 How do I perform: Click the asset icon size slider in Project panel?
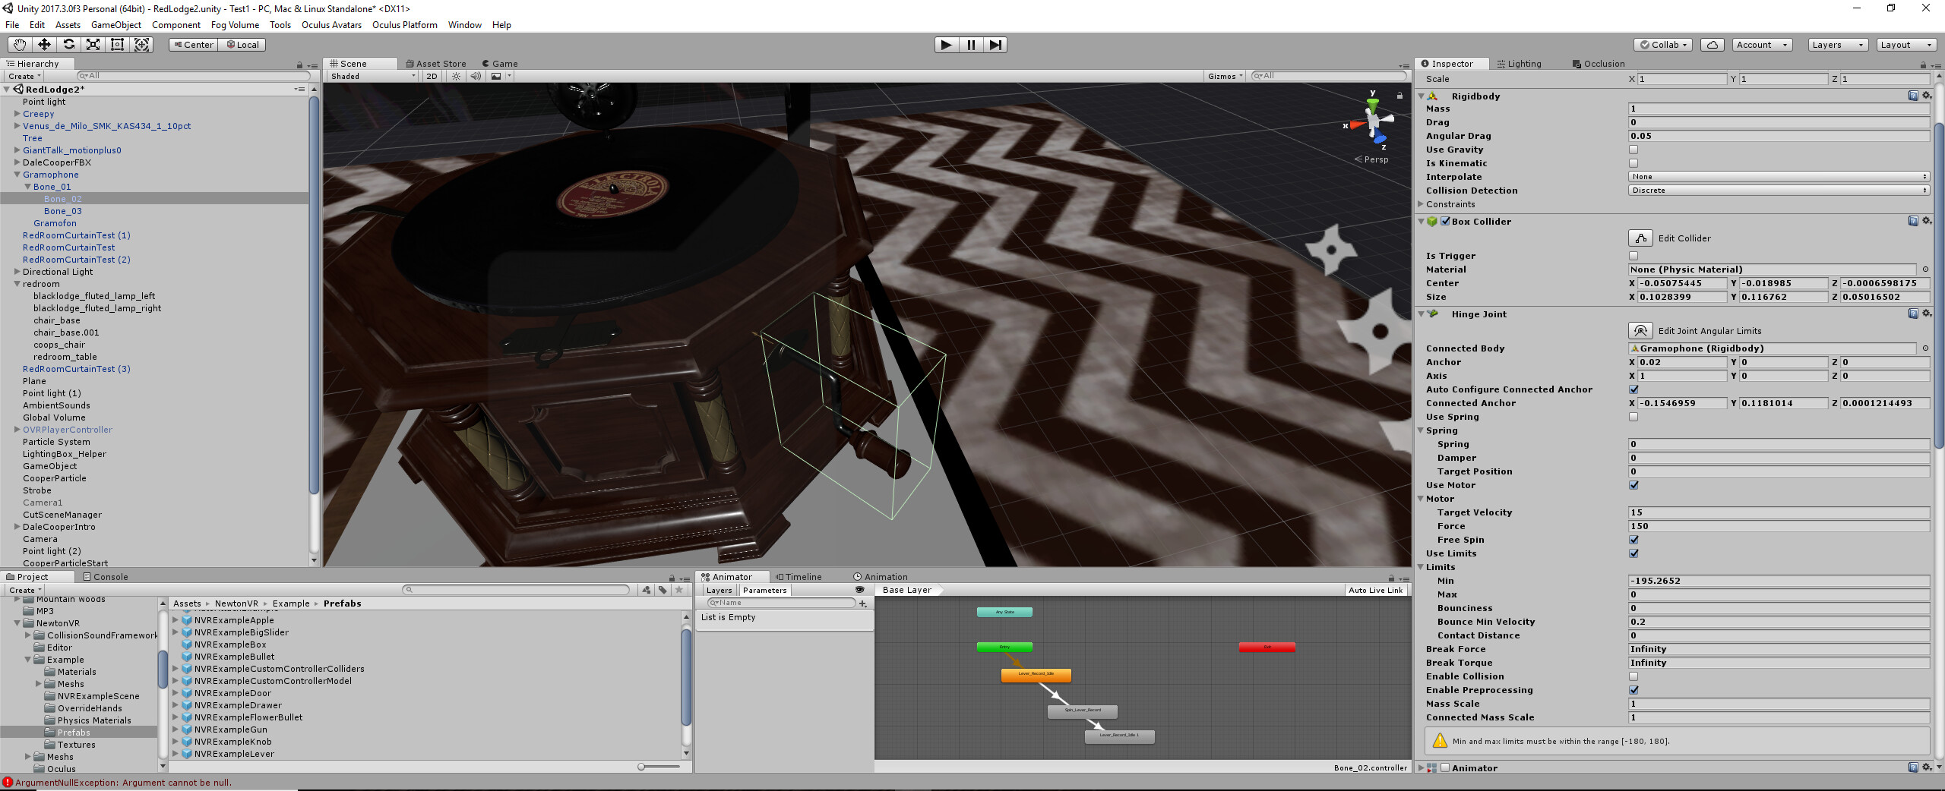[x=642, y=767]
